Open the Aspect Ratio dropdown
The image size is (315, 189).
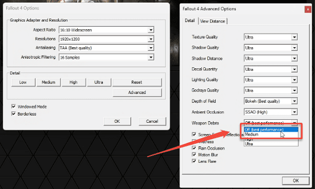(x=107, y=30)
